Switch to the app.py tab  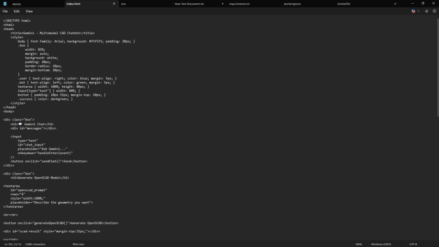click(16, 4)
